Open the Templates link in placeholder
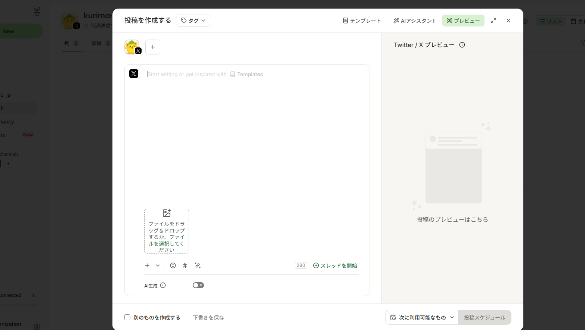The width and height of the screenshot is (585, 330). (247, 74)
